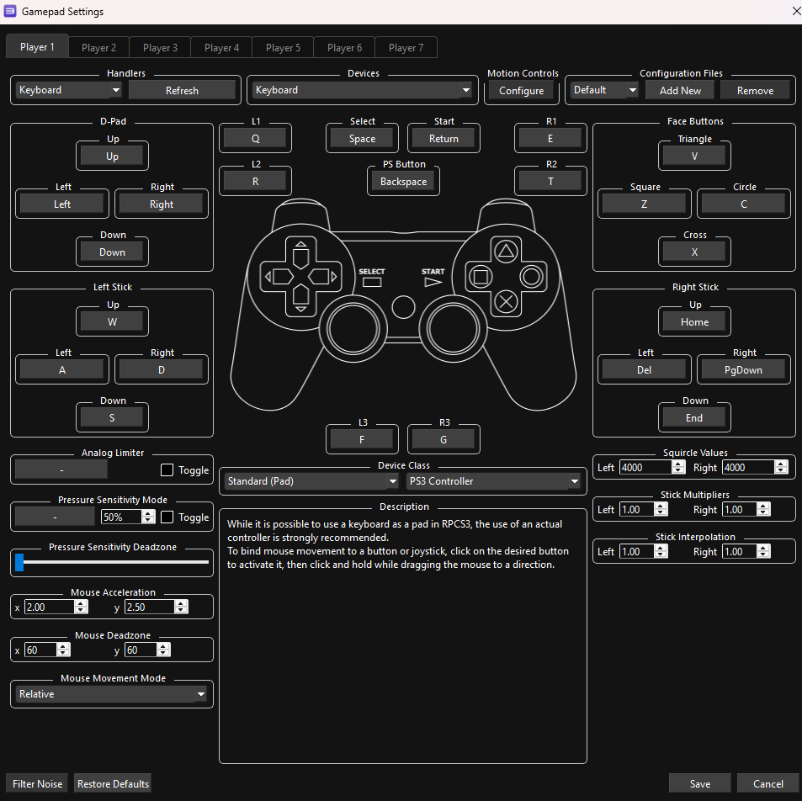
Task: Open the Player 4 tab
Action: click(221, 48)
